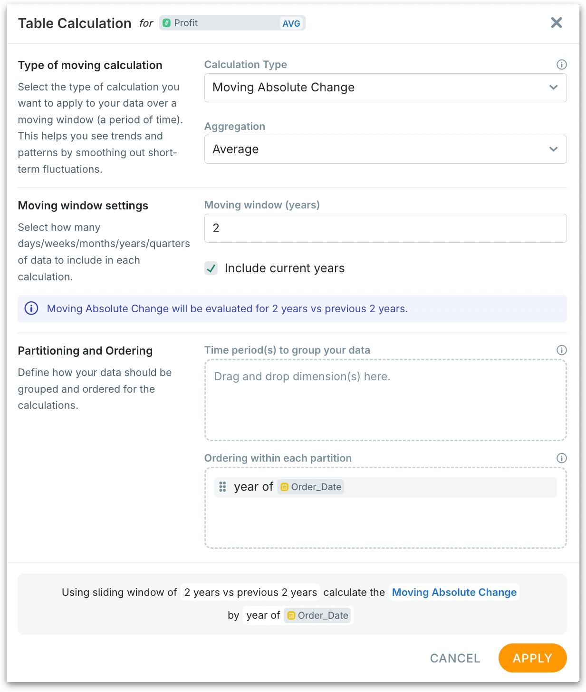586x692 pixels.
Task: Click the CANCEL button
Action: (x=455, y=658)
